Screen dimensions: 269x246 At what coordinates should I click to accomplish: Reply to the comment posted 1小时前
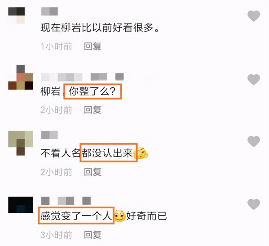pos(93,47)
